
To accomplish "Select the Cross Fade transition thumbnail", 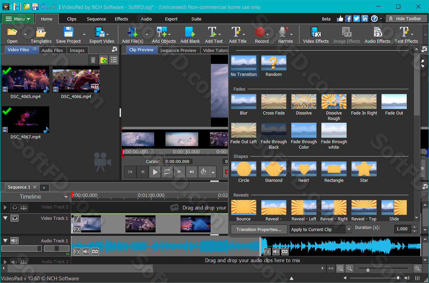I will click(x=274, y=102).
